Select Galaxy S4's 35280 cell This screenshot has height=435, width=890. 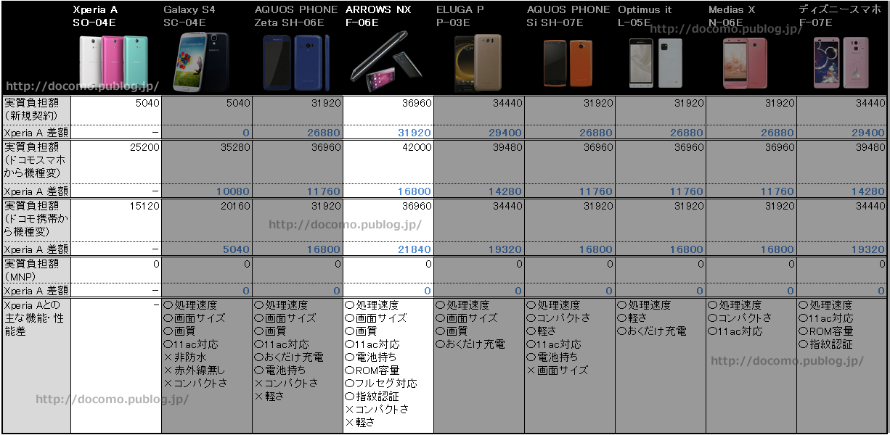pos(207,162)
